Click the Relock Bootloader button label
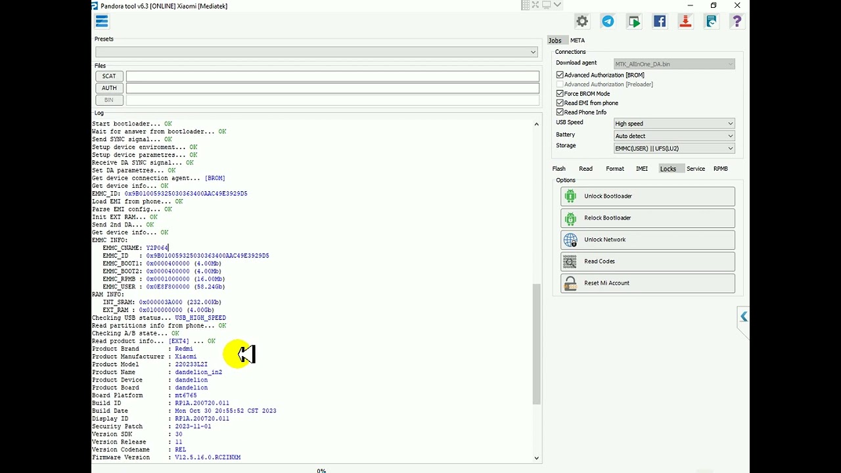The image size is (841, 473). (607, 217)
